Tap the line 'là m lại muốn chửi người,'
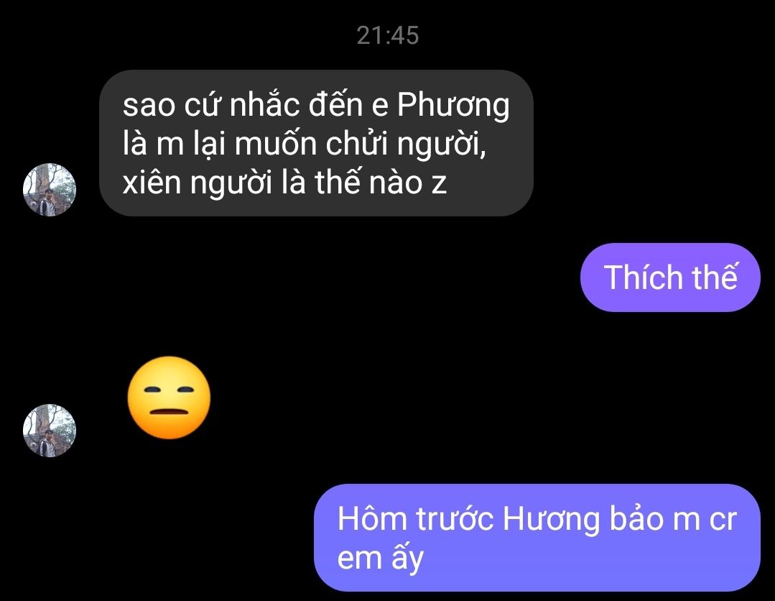Screen dimensions: 775x601 (304, 144)
